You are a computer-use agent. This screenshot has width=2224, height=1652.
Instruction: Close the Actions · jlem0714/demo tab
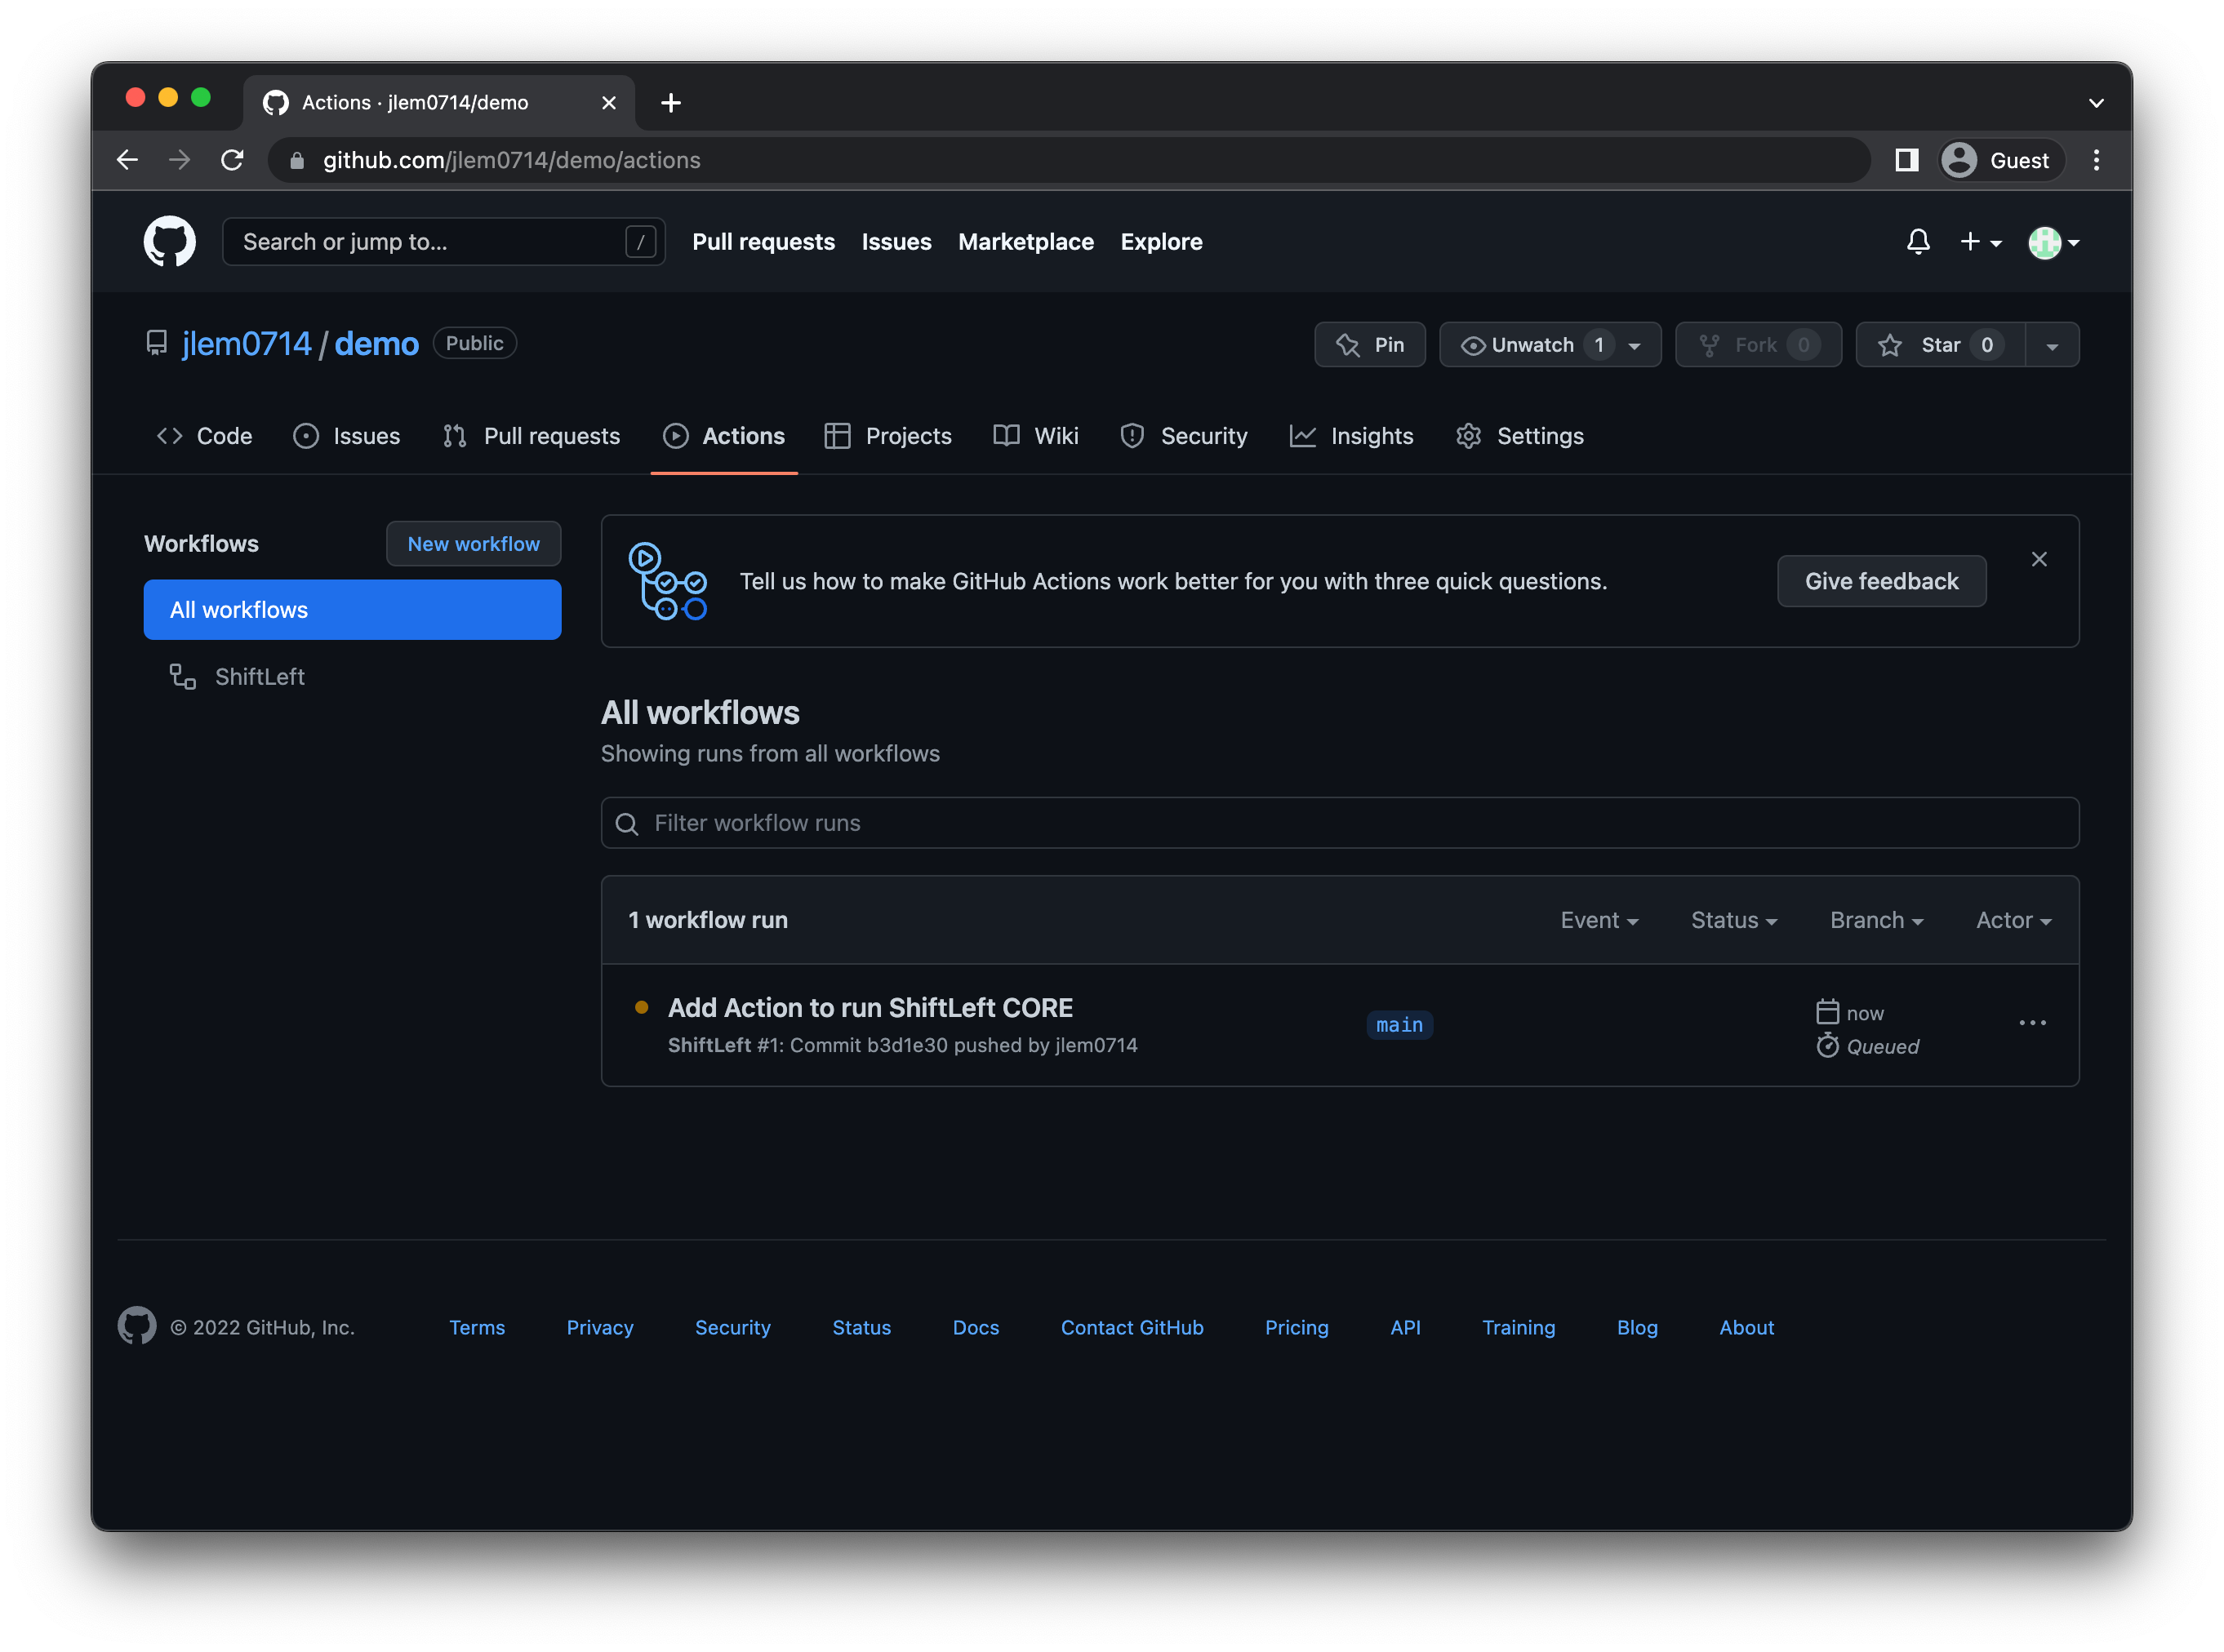608,102
